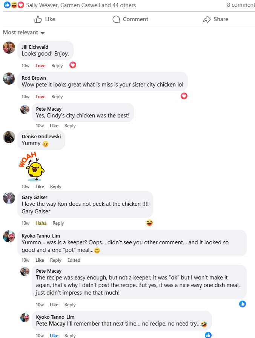
Task: Click the heart reaction on Jill Eichwald's comment
Action: point(72,65)
